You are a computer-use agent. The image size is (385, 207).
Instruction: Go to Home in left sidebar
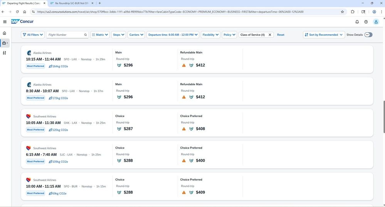(4, 33)
